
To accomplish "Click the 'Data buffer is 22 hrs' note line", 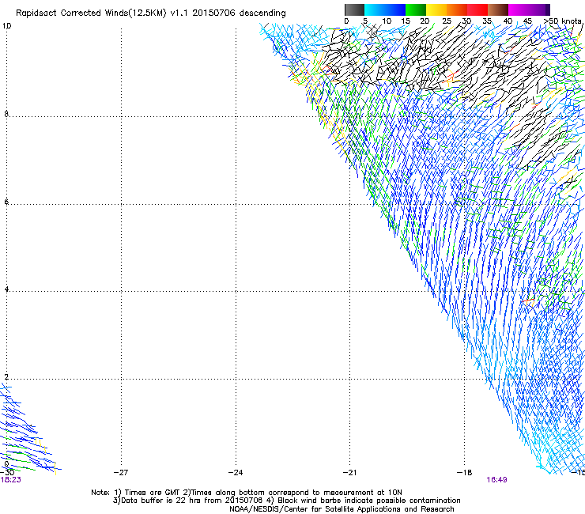I will [x=286, y=501].
